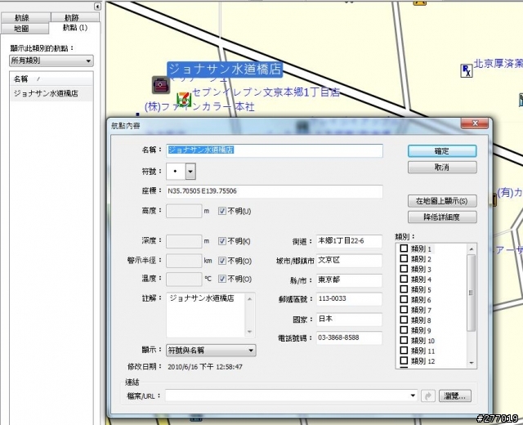523x425 pixels.
Task: Close the 航點內容 dialog
Action: click(x=475, y=123)
